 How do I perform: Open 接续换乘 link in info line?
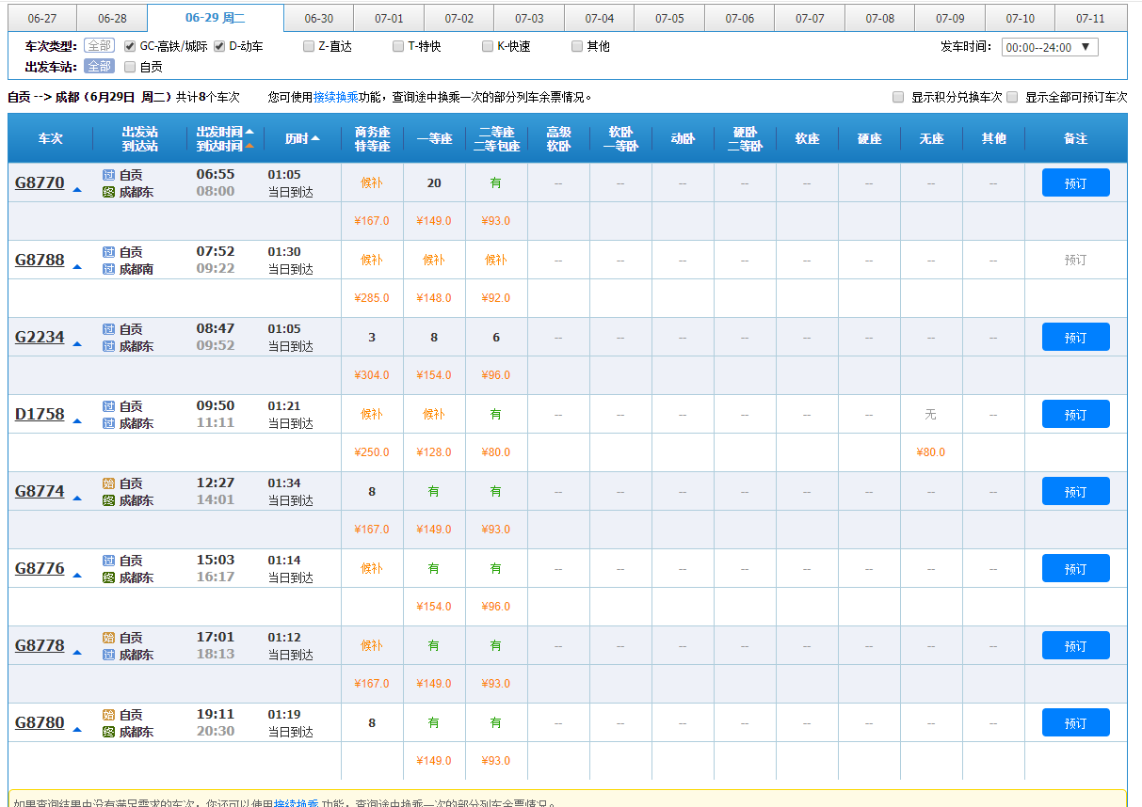(x=335, y=97)
